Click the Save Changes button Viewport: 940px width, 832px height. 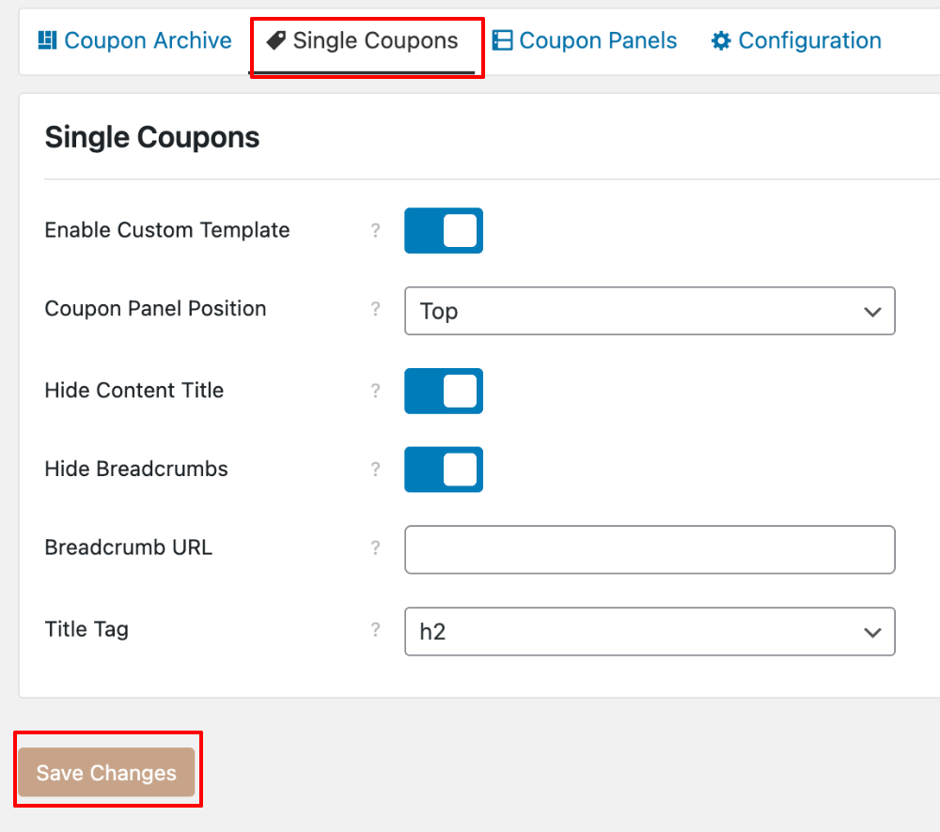pyautogui.click(x=106, y=772)
